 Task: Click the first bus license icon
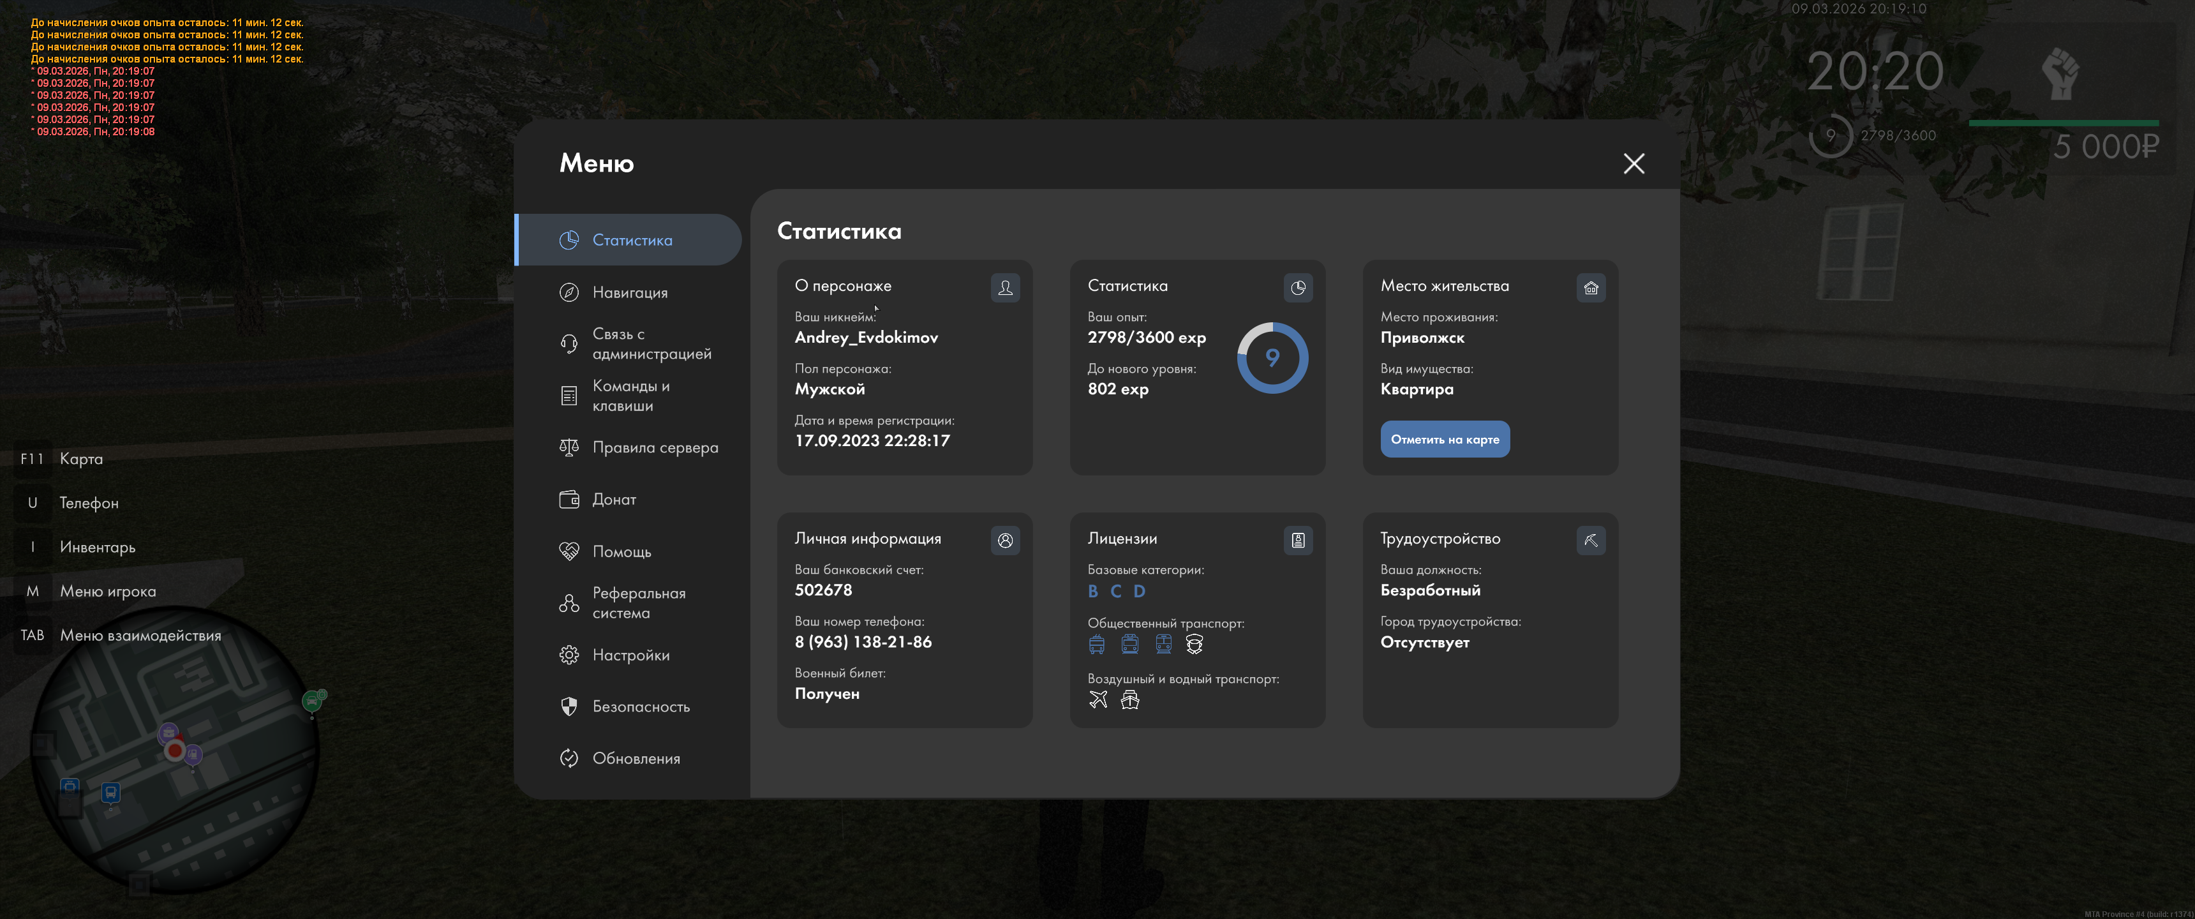pos(1097,645)
